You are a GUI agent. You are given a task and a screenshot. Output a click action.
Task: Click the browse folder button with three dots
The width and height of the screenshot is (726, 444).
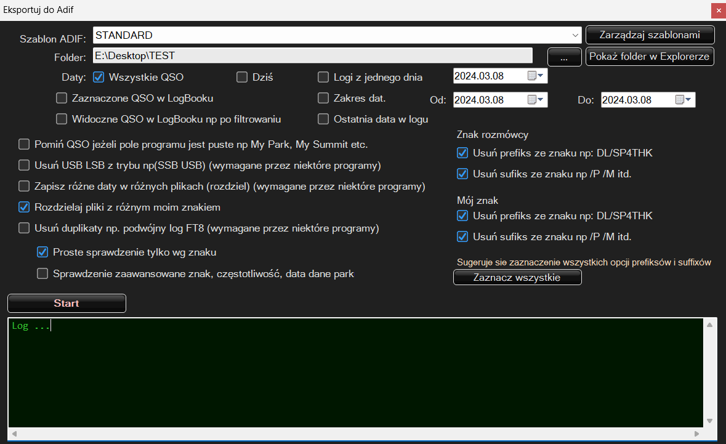pyautogui.click(x=564, y=57)
